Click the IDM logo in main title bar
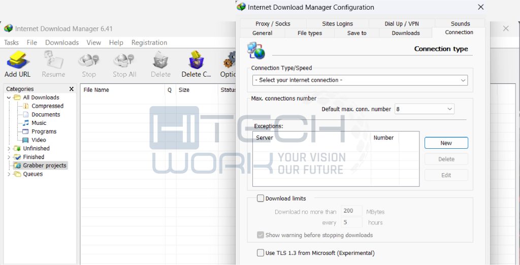Viewport: 520px width, 265px height. tap(8, 28)
